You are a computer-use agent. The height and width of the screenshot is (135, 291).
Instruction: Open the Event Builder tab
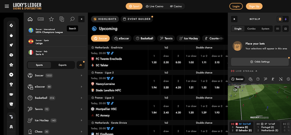coord(137,19)
